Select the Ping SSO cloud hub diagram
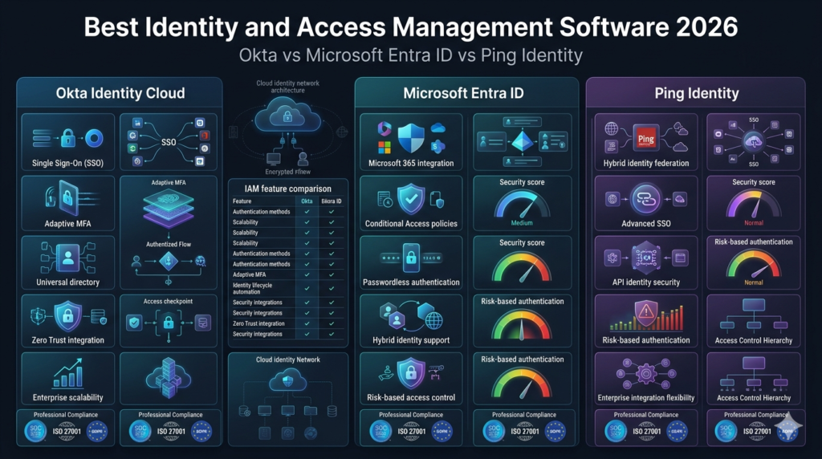 pyautogui.click(x=753, y=142)
